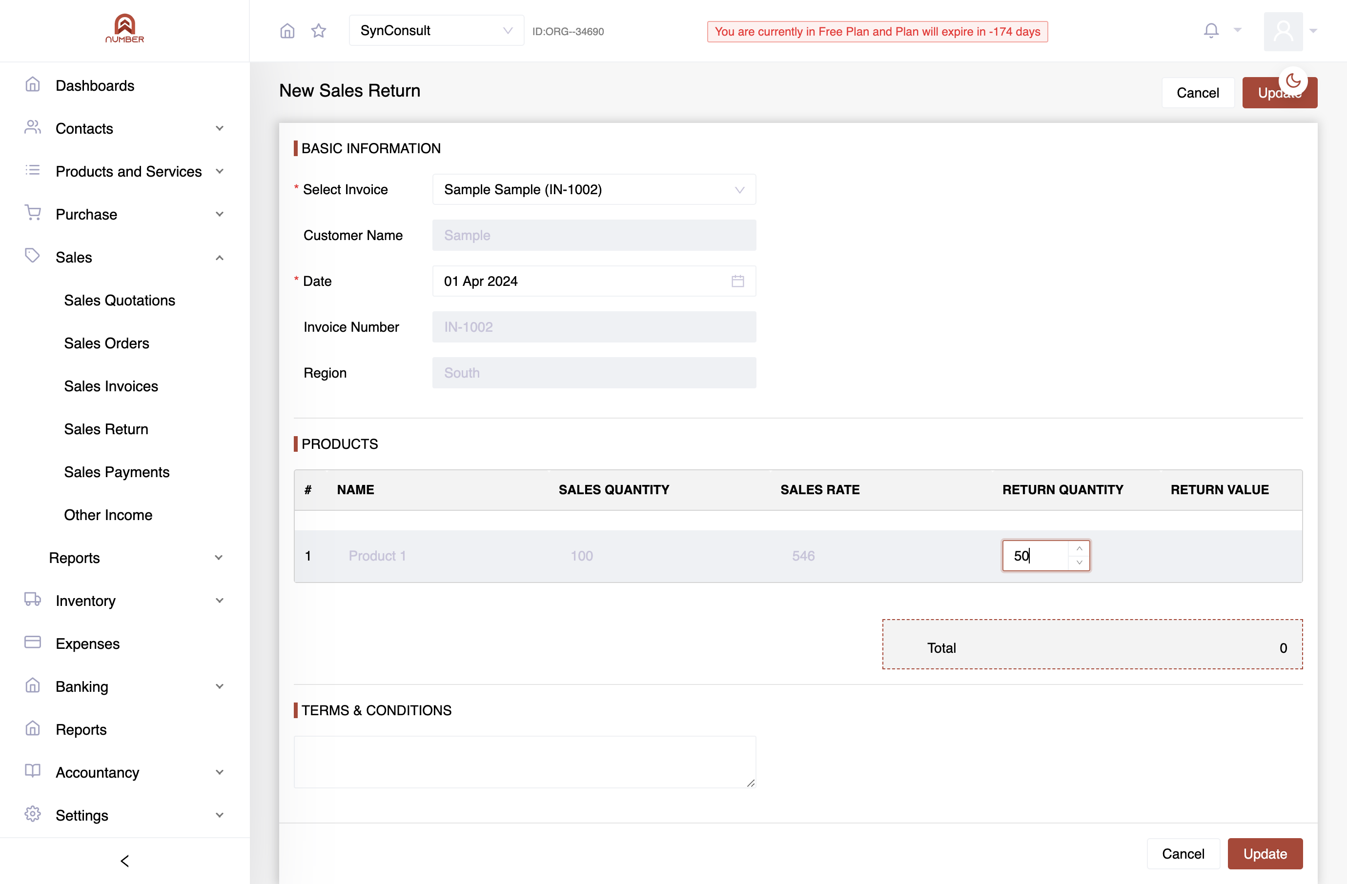Decrease return quantity with down arrow
The width and height of the screenshot is (1347, 884).
pyautogui.click(x=1079, y=562)
